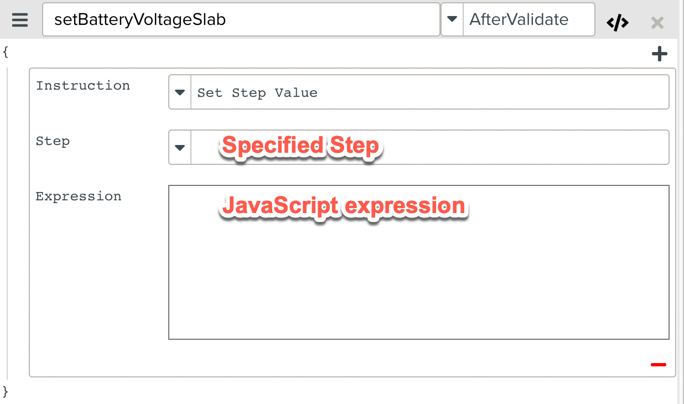Click the vertical indent line beside the block
Image resolution: width=684 pixels, height=404 pixels.
tap(7, 221)
